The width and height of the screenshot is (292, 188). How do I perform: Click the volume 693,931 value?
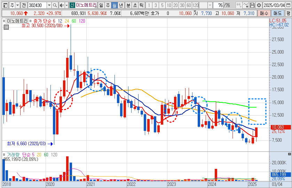[78, 14]
